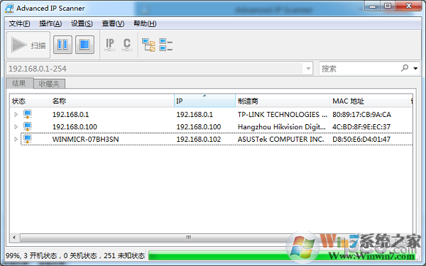Click the computer icon for WINMICR-07BH3SN
The width and height of the screenshot is (426, 266).
tap(28, 139)
